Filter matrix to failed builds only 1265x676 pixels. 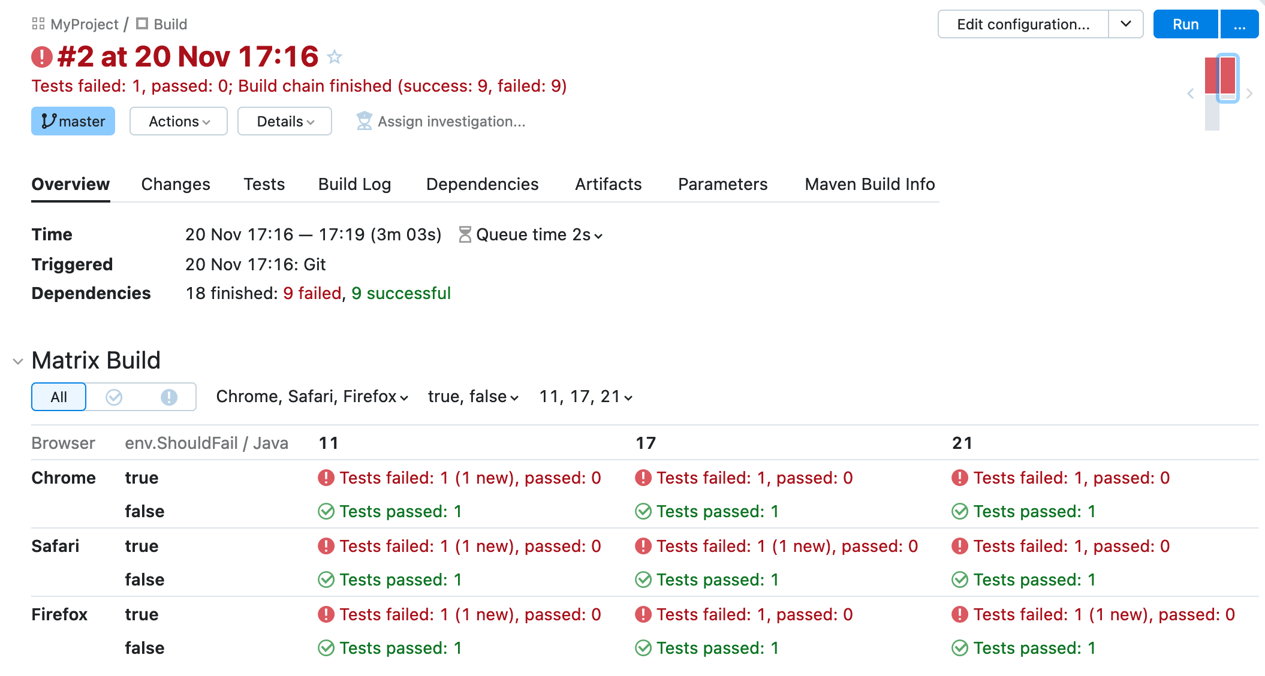(x=169, y=397)
